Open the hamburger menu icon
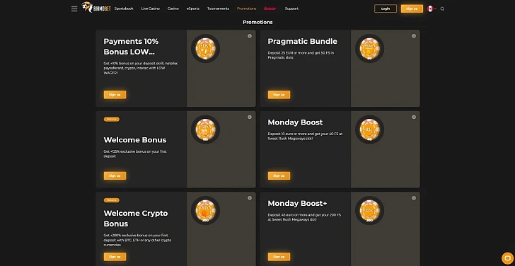The height and width of the screenshot is (266, 515). (74, 9)
